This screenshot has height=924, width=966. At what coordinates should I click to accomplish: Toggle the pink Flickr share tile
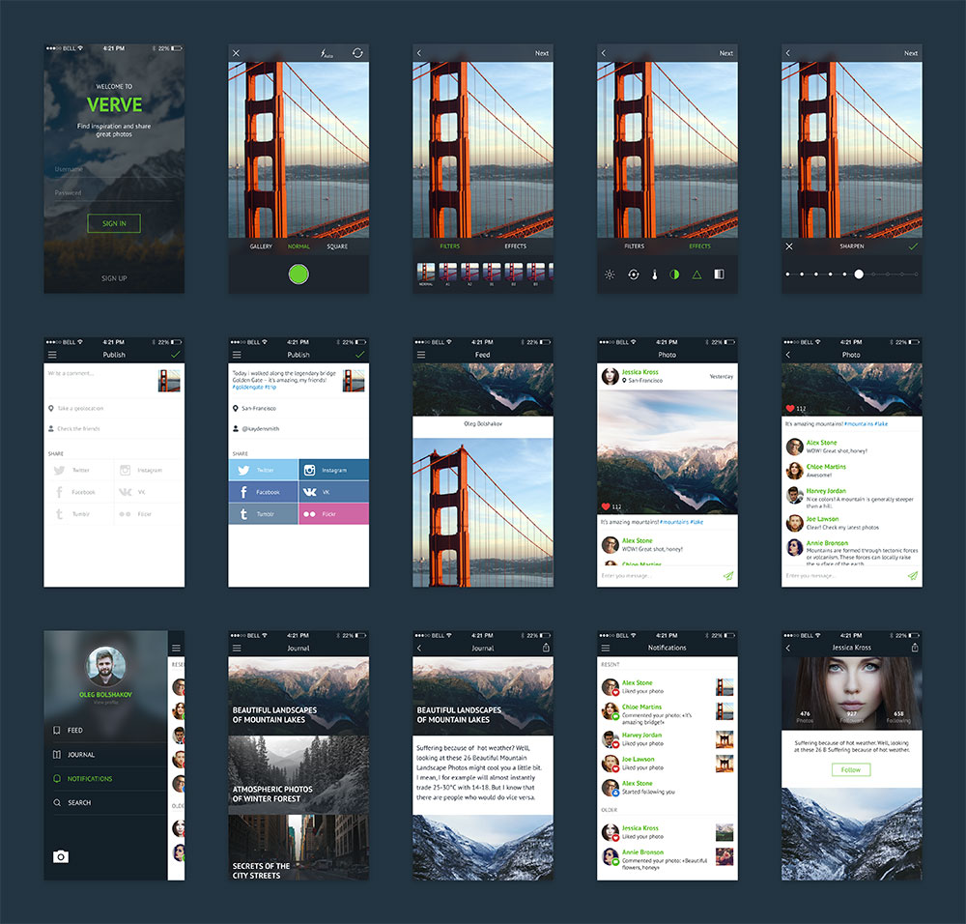(333, 514)
